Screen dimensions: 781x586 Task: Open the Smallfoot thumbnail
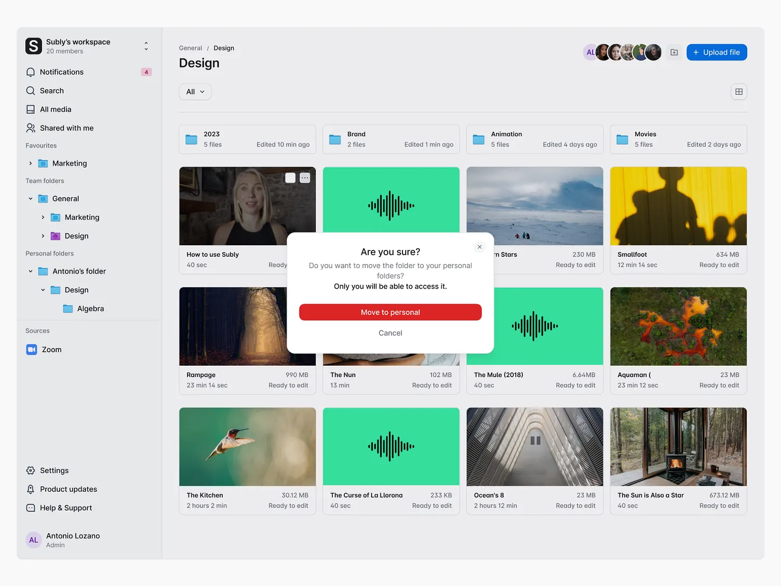[679, 206]
